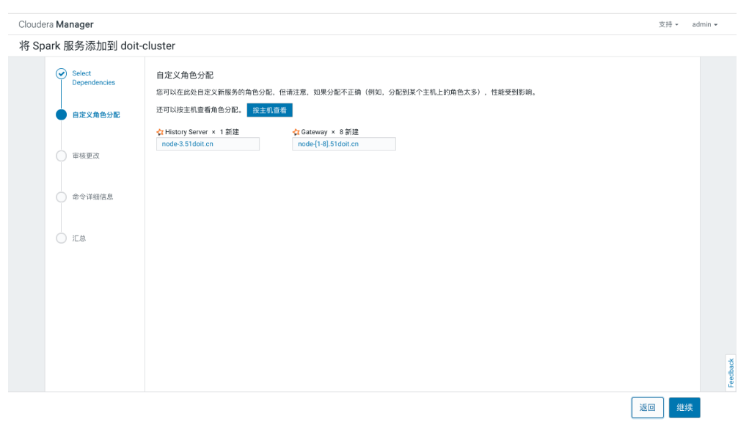Click the 继续 continue button
Screen dimensions: 749x427
click(x=684, y=407)
